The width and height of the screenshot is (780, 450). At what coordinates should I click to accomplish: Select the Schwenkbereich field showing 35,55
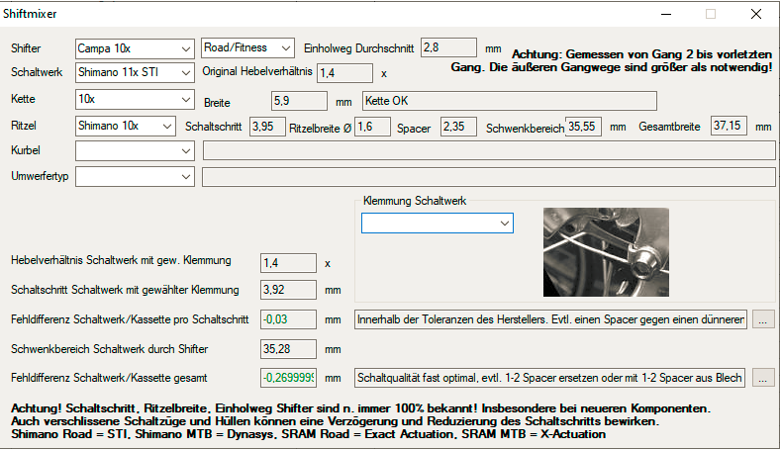[584, 127]
